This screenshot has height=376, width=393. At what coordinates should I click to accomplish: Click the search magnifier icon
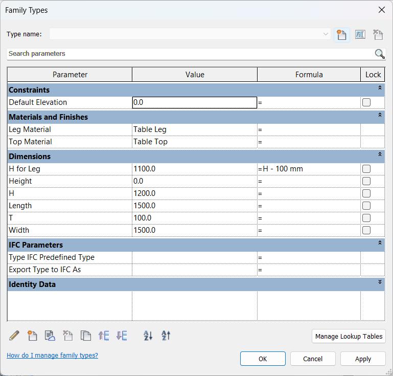point(380,54)
